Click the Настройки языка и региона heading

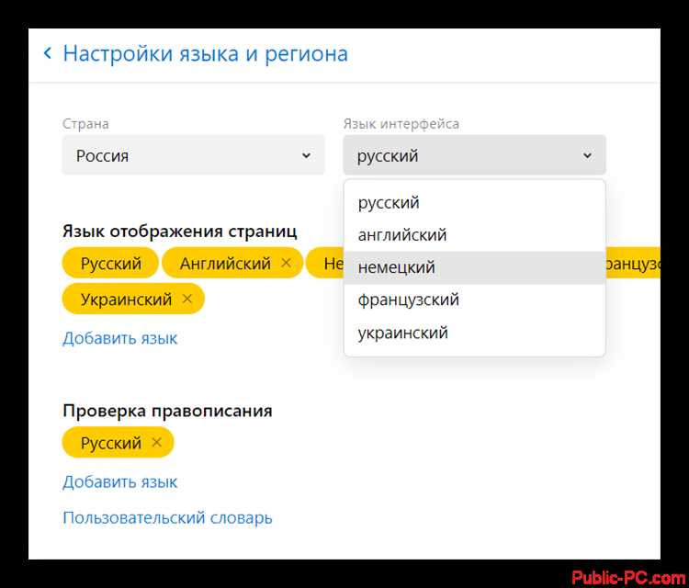point(205,54)
